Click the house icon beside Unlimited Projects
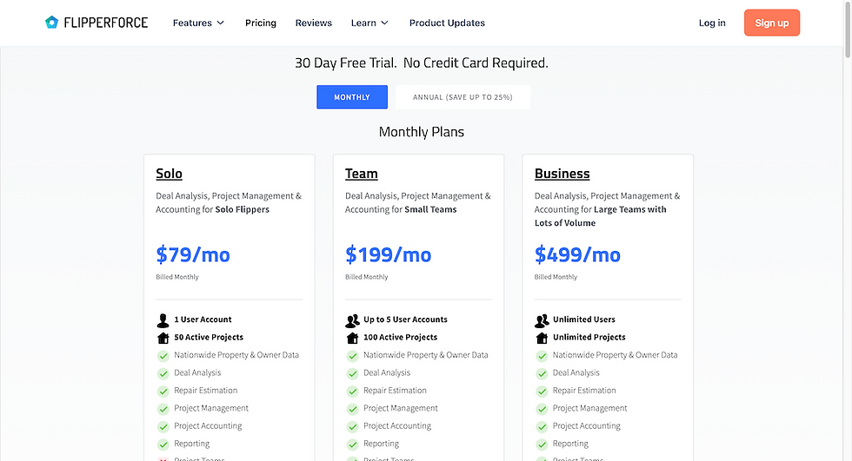 (x=542, y=338)
